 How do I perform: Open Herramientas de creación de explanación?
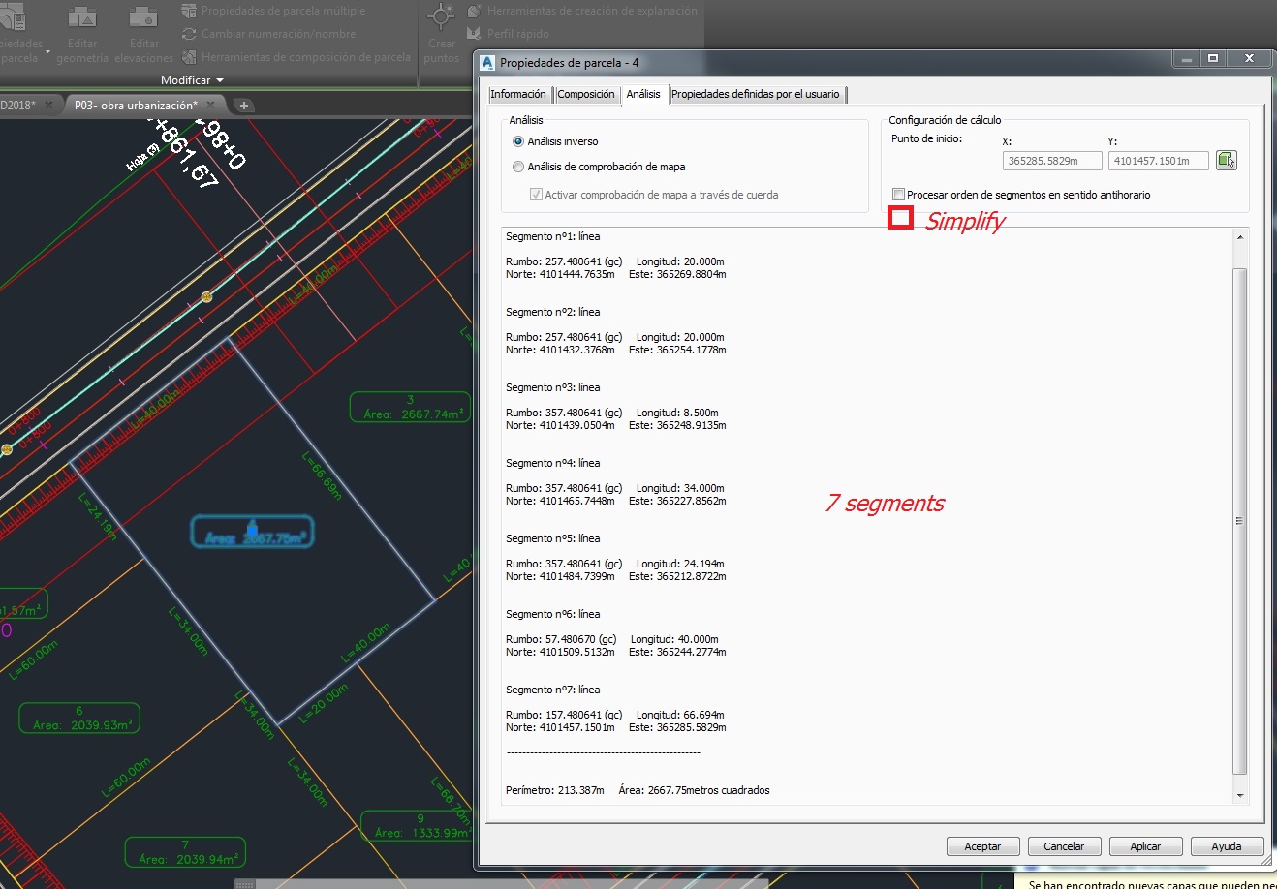(x=582, y=11)
